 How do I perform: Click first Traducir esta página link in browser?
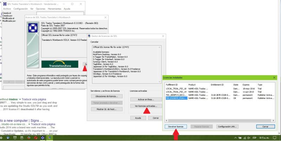34,99
